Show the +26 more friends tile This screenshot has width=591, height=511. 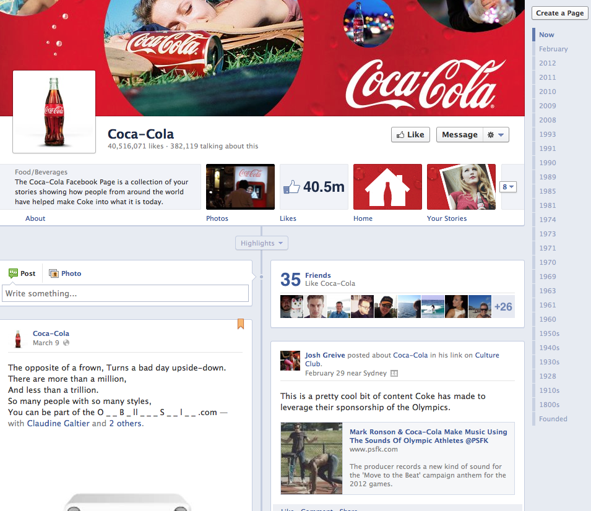503,306
